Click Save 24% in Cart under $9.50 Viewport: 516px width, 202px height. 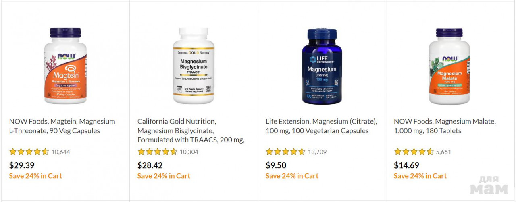pos(292,176)
